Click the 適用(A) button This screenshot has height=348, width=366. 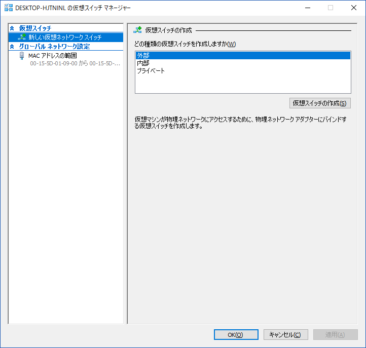tap(336, 335)
